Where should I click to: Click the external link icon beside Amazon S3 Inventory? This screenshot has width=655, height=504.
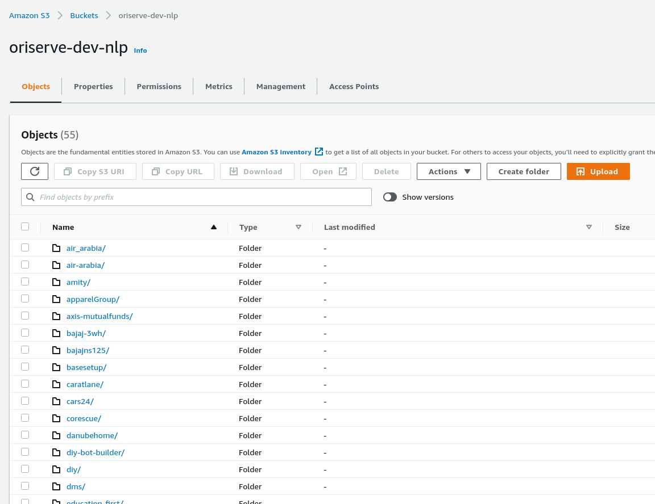click(x=319, y=152)
